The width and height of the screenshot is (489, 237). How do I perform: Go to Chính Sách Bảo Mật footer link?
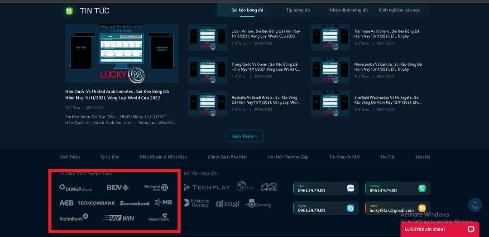(x=227, y=157)
